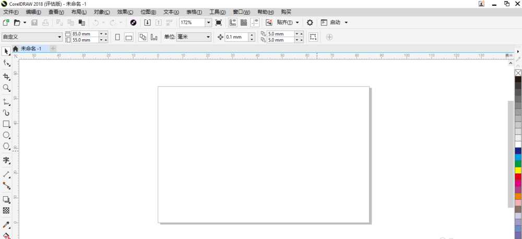Switch page to portrait orientation
Viewport: 522px width, 239px height.
coord(117,37)
